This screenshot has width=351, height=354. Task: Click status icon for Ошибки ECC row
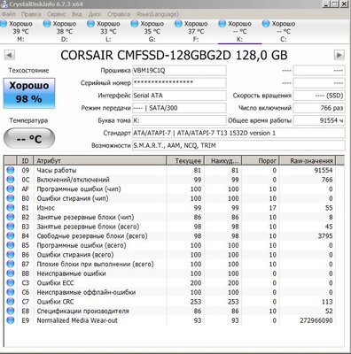(x=11, y=283)
